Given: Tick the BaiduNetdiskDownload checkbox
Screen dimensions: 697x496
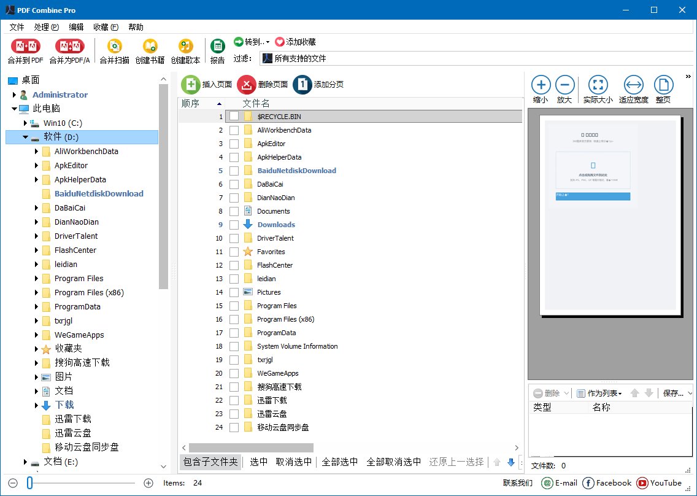Looking at the screenshot, I should point(234,170).
